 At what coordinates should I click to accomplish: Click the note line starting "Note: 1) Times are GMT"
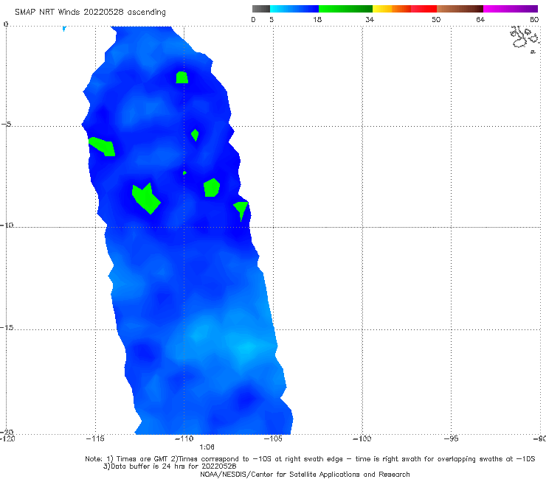(x=310, y=459)
